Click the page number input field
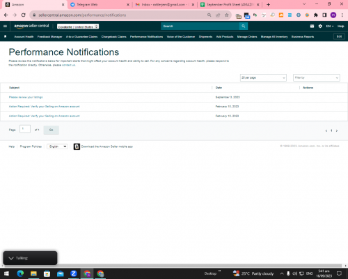The height and width of the screenshot is (279, 348). (25, 129)
